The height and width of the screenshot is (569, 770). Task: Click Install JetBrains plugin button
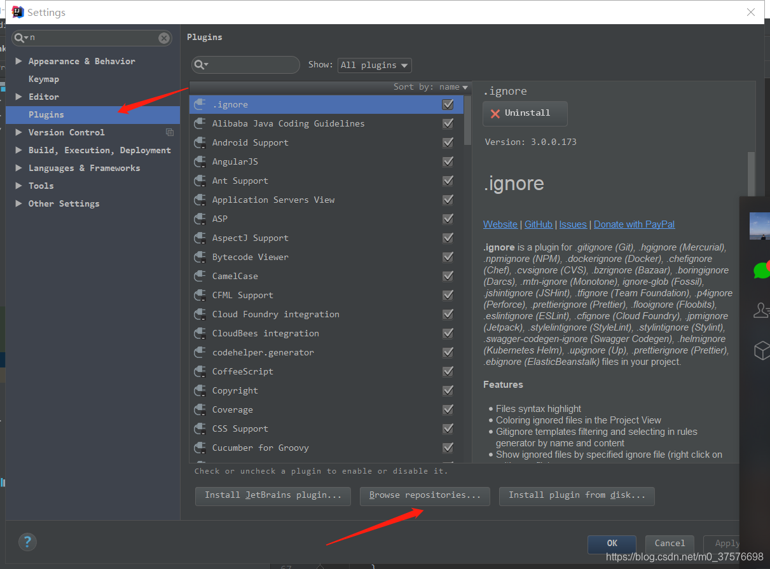[273, 495]
